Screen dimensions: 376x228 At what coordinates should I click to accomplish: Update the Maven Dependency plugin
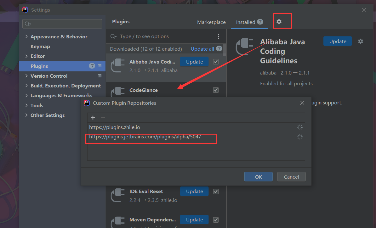(x=194, y=220)
